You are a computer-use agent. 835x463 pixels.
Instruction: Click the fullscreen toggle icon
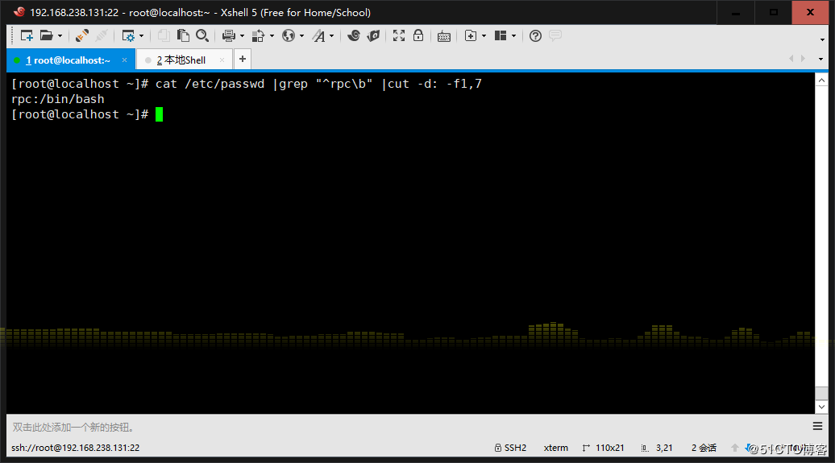(x=399, y=35)
